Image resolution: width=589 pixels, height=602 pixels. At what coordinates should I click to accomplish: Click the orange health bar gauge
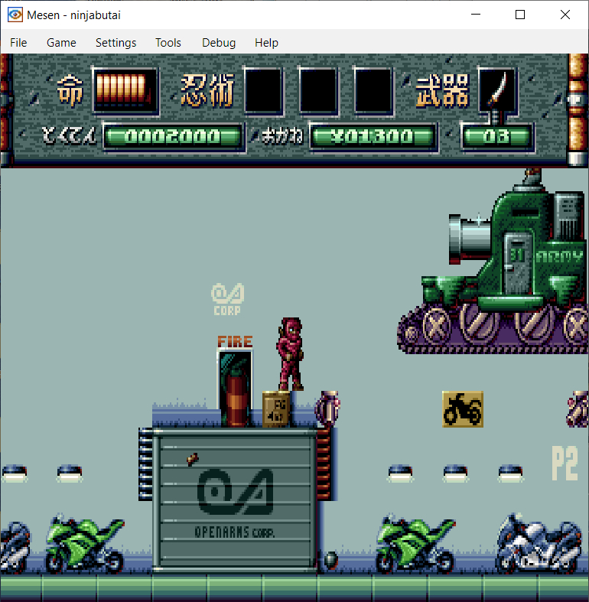(x=125, y=91)
